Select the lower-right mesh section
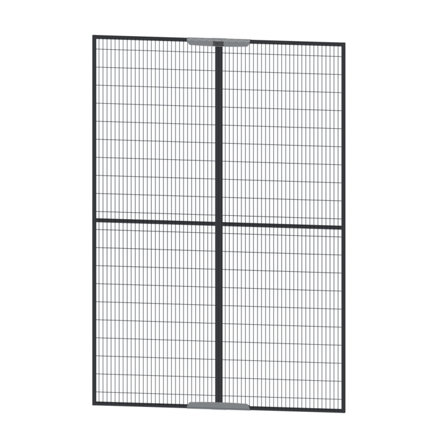Image resolution: width=448 pixels, height=448 pixels. click(x=283, y=317)
